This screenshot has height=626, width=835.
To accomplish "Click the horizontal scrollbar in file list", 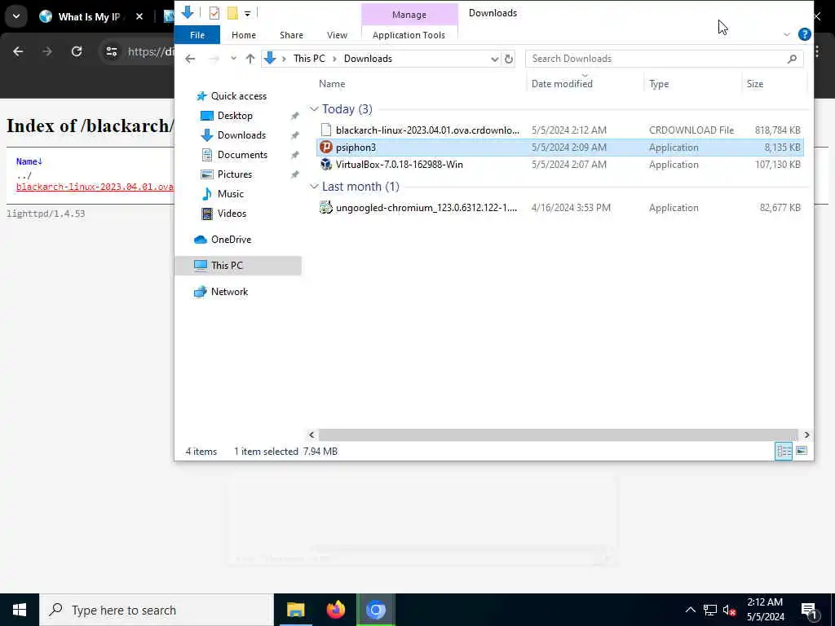I will pos(558,435).
